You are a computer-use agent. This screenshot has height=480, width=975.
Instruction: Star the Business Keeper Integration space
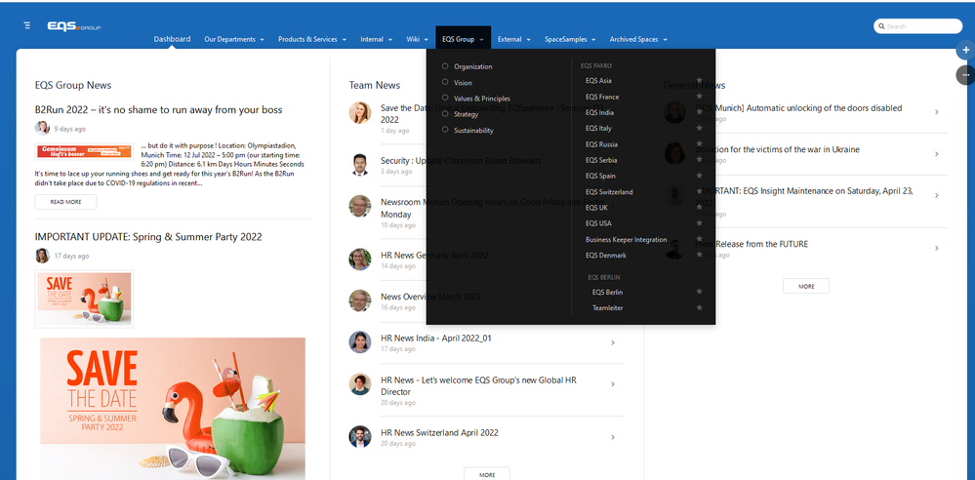(x=700, y=239)
